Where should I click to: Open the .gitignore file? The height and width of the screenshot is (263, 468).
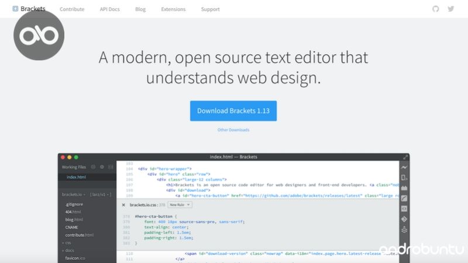[74, 204]
